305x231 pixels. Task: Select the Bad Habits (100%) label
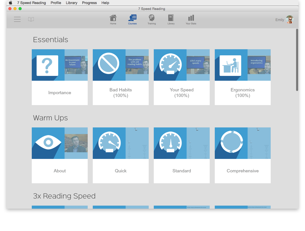121,93
